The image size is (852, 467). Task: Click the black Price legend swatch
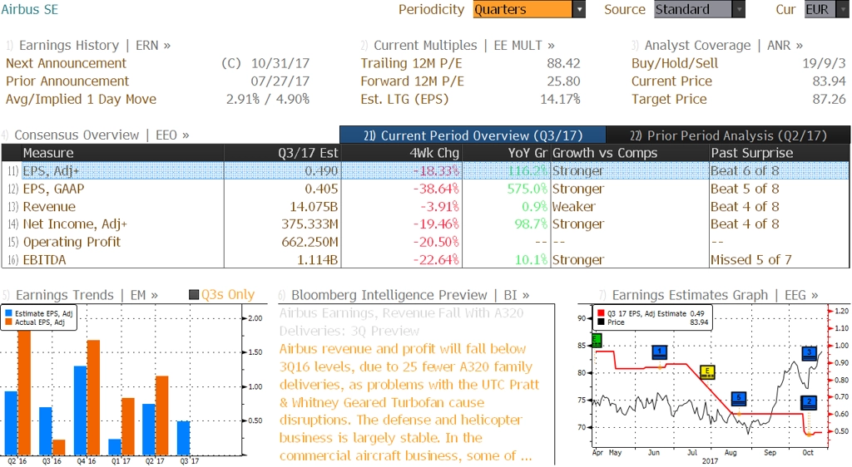(x=601, y=322)
